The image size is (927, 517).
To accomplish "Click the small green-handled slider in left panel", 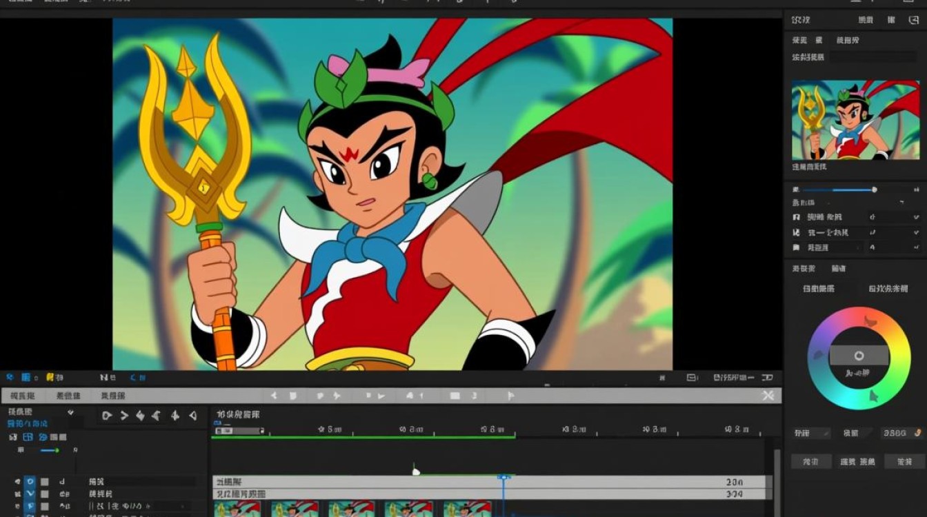I will [x=48, y=450].
